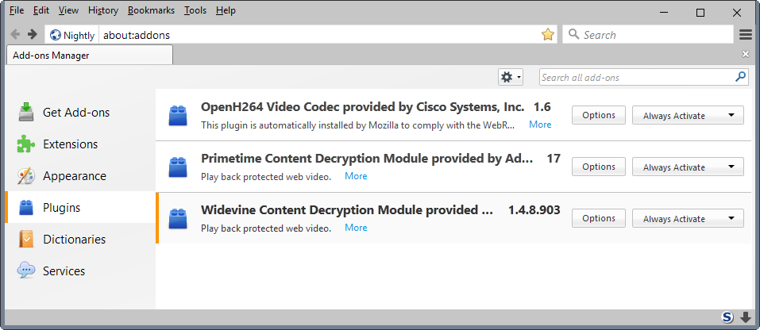
Task: Click the bookmark star icon in address bar
Action: coord(547,35)
